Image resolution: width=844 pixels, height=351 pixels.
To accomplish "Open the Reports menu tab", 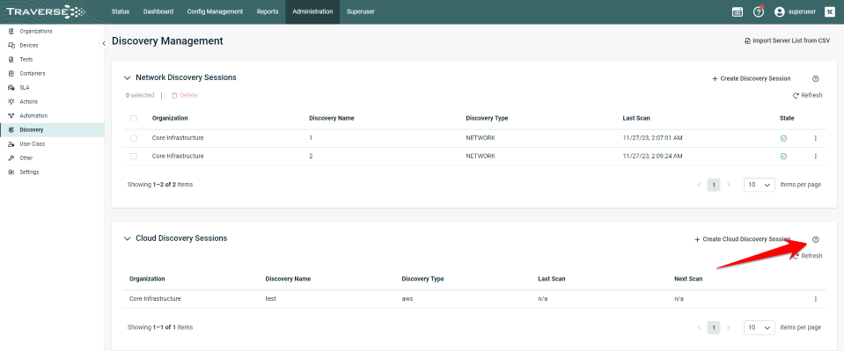I will [x=268, y=11].
